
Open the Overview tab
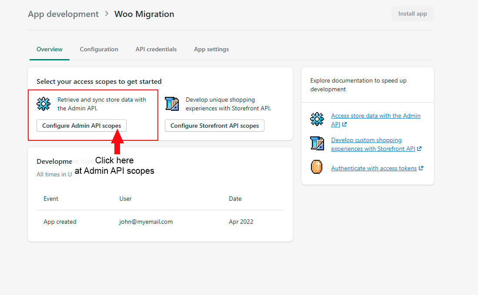point(50,49)
